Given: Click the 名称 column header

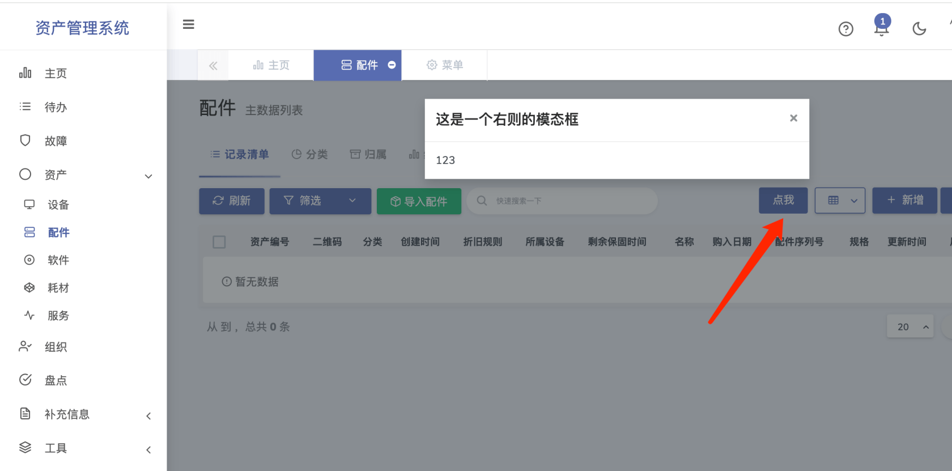Looking at the screenshot, I should click(x=685, y=242).
